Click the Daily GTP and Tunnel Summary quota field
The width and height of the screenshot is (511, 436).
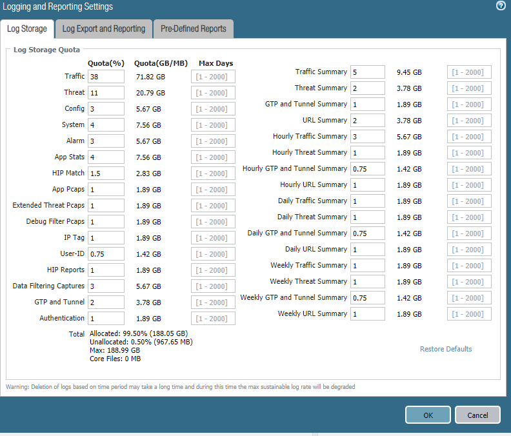368,233
